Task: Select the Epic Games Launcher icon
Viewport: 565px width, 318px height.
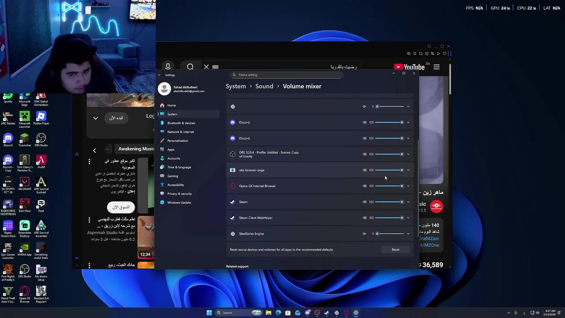Action: (x=8, y=251)
